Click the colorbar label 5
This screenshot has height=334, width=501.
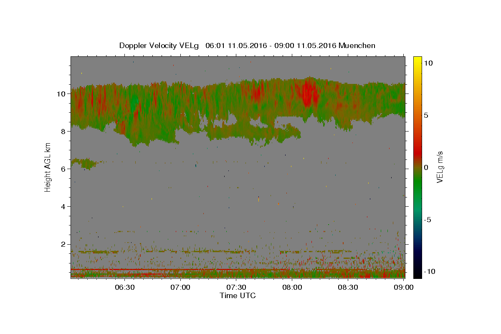pyautogui.click(x=427, y=115)
